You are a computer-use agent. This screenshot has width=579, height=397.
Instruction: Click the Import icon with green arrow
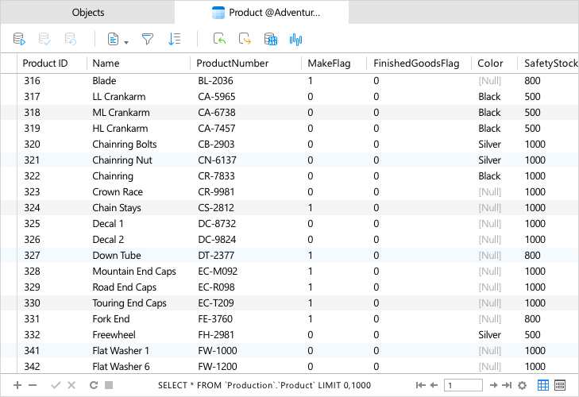pyautogui.click(x=220, y=39)
